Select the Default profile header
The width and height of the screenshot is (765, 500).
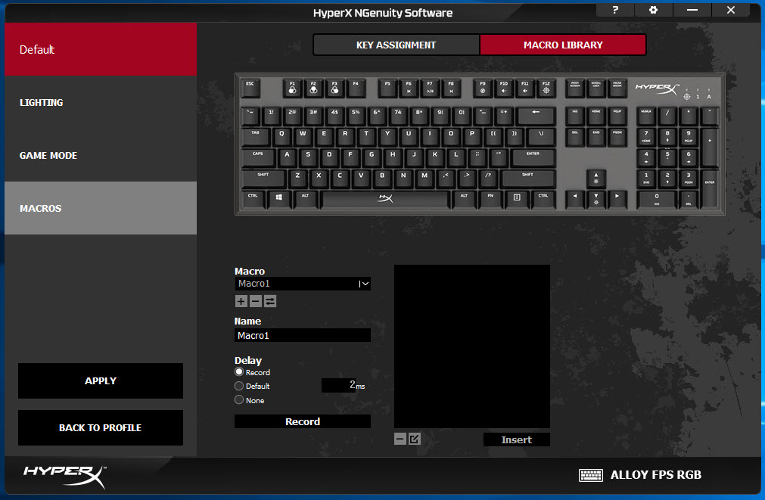(101, 49)
